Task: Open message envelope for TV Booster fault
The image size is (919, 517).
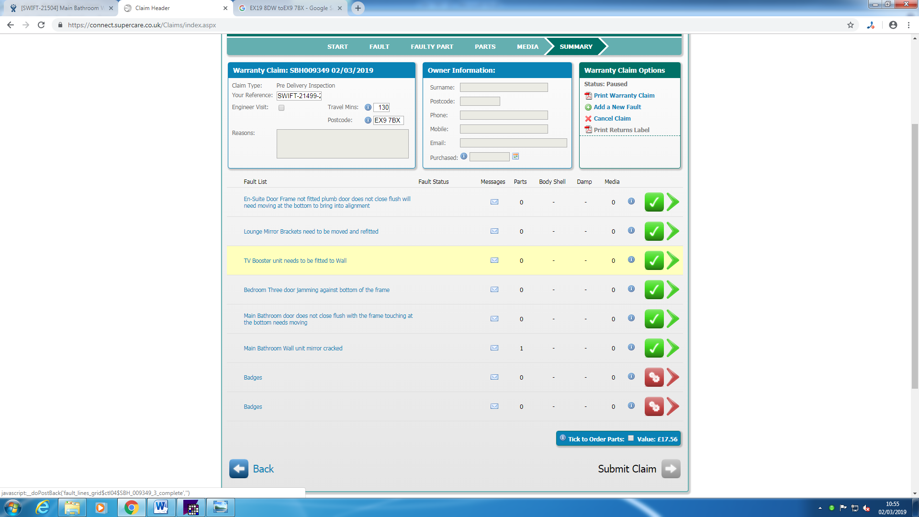Action: tap(494, 260)
